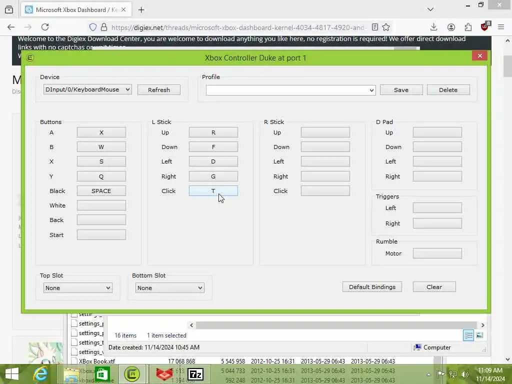
Task: Open a new browser tab
Action: [x=141, y=10]
